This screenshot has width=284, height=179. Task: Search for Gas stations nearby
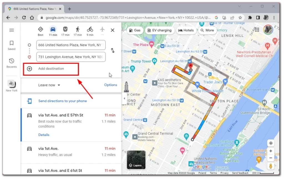pyautogui.click(x=135, y=30)
